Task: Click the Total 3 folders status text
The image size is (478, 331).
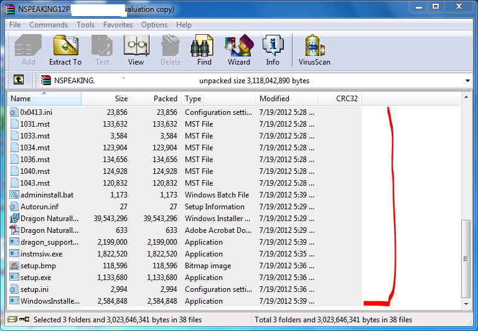Action: [x=333, y=320]
